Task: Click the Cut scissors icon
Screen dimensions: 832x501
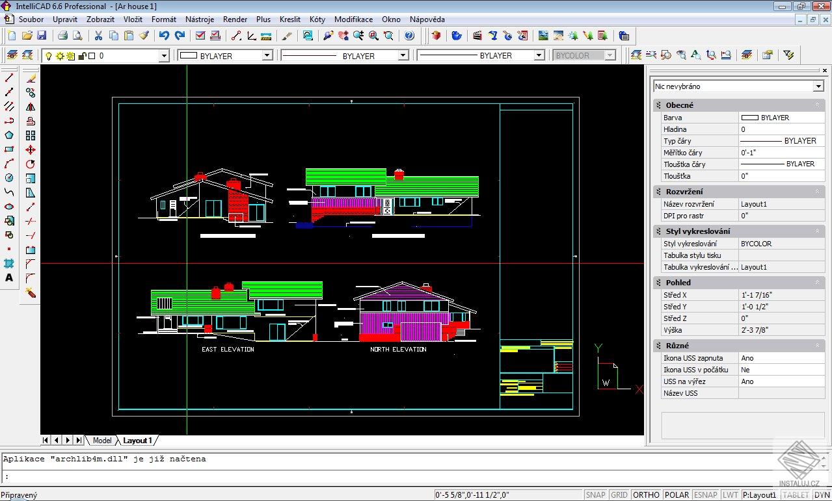Action: pyautogui.click(x=98, y=36)
